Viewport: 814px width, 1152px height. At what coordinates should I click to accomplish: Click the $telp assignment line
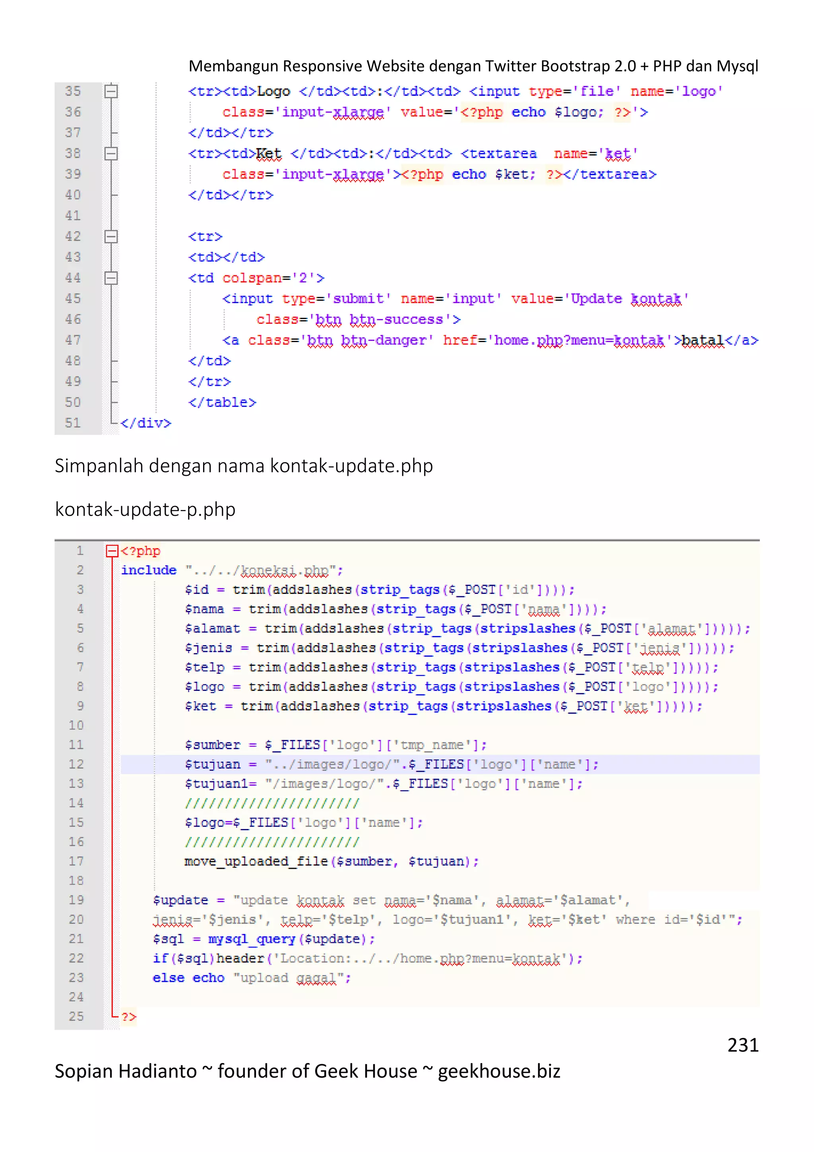(451, 667)
